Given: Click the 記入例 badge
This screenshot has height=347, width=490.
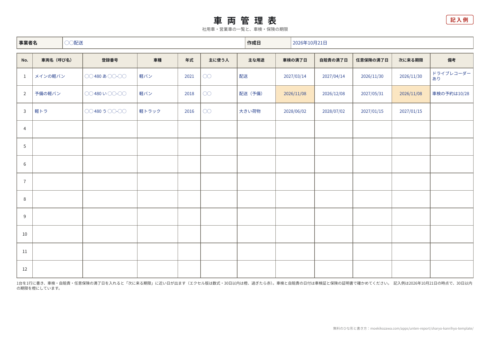Looking at the screenshot, I should (460, 20).
